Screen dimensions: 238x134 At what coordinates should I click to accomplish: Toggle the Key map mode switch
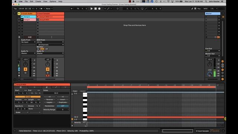[199, 9]
